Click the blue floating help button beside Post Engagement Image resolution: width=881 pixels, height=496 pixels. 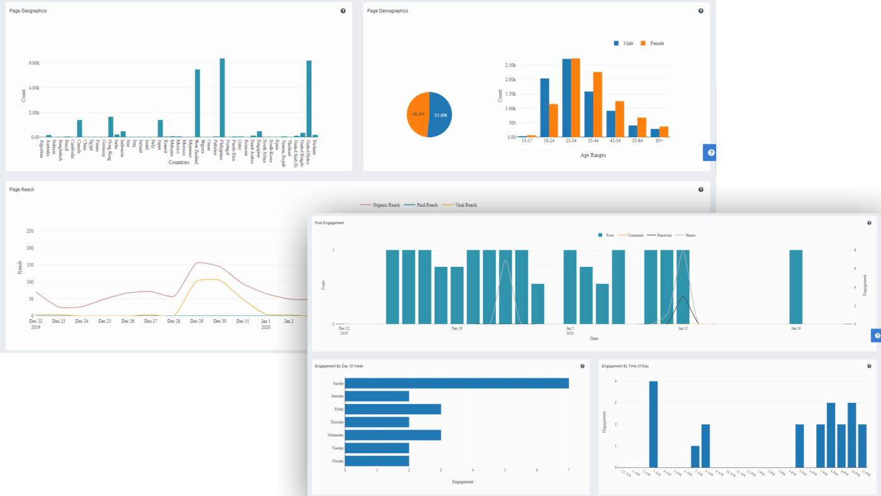click(876, 335)
